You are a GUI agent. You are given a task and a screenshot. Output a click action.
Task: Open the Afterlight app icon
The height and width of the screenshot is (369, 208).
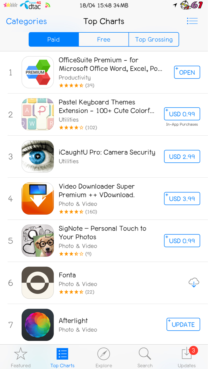tap(38, 324)
